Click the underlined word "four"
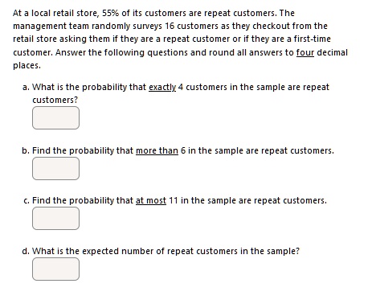The height and width of the screenshot is (304, 372). point(305,52)
